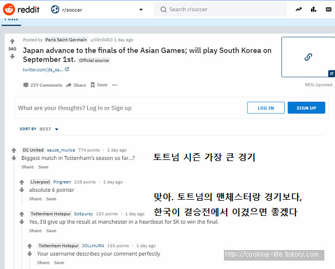Click the 'absolute 6 pointer' comment text
This screenshot has height=269, width=335.
[x=52, y=190]
